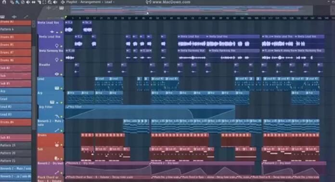
Task: Open the Playlist menu in title bar
Action: click(72, 2)
